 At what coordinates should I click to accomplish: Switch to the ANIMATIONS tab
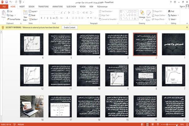click(x=58, y=7)
